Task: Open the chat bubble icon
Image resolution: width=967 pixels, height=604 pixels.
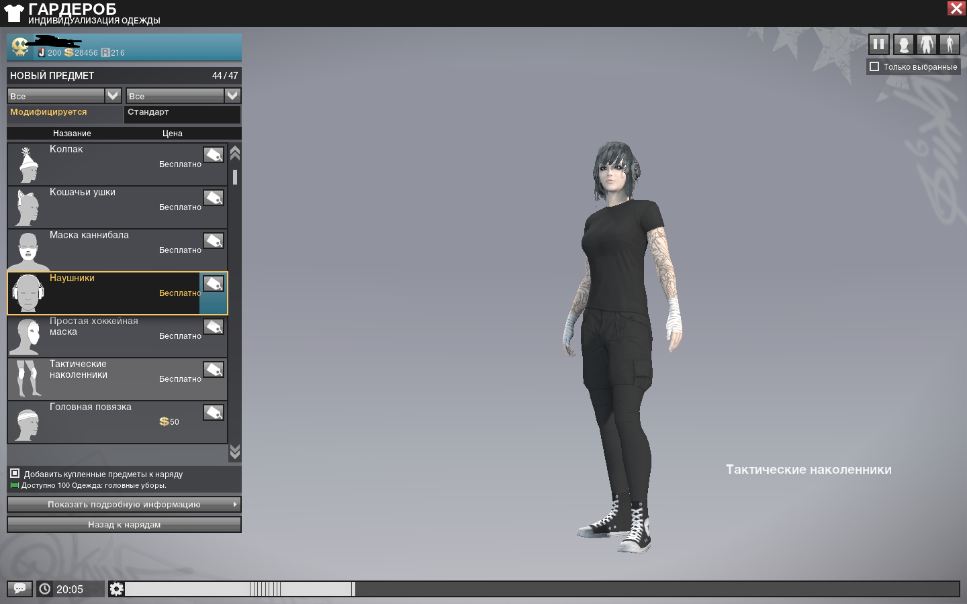Action: pyautogui.click(x=19, y=589)
